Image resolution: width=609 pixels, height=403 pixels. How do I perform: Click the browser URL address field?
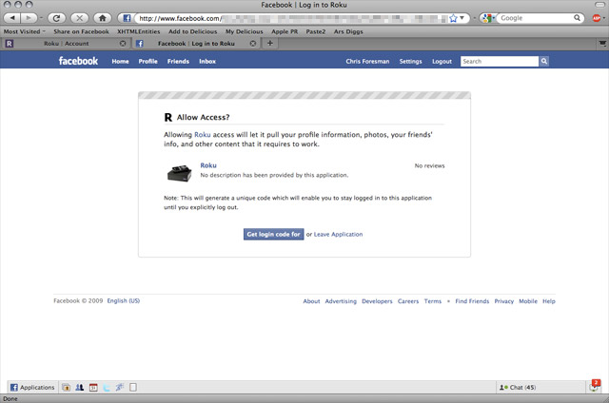tap(293, 18)
